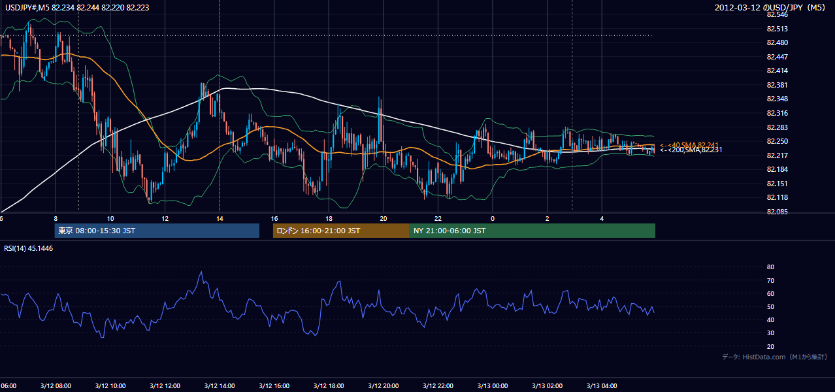Screen dimensions: 835x392
Task: Click price axis value 82.414
Action: point(777,71)
